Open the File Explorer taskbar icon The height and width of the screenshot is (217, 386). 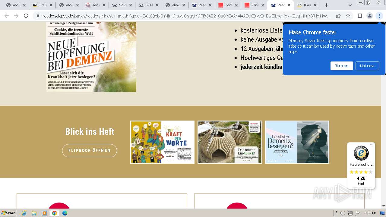tap(34, 213)
